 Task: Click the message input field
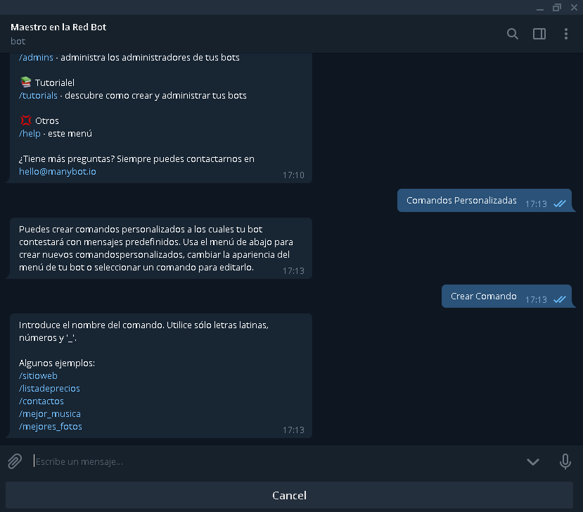click(275, 461)
